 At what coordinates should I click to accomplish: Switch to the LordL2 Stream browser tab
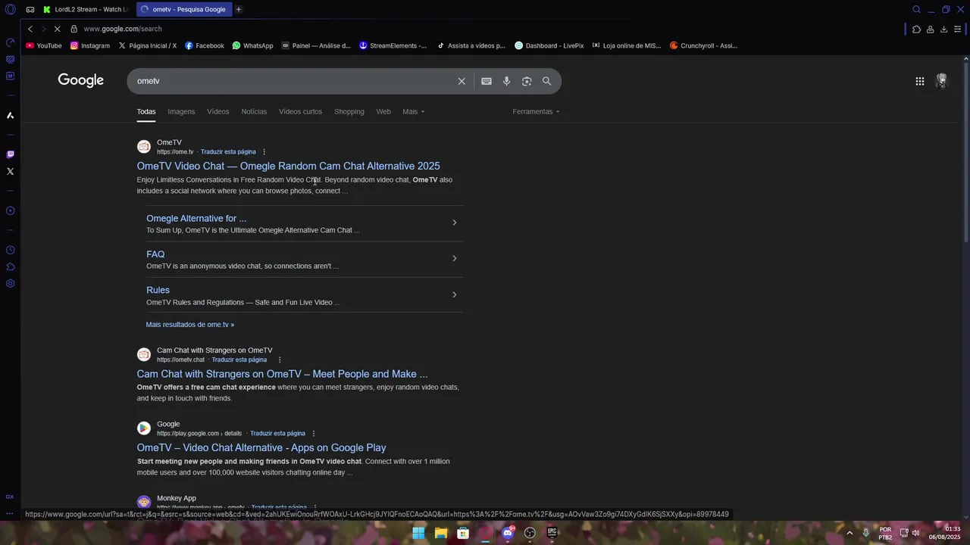(86, 10)
